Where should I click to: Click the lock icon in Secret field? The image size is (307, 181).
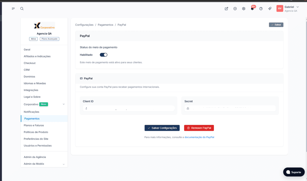pos(188,108)
